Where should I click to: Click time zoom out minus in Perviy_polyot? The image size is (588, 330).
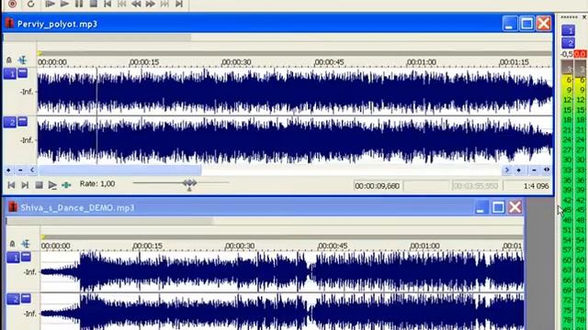[x=534, y=170]
